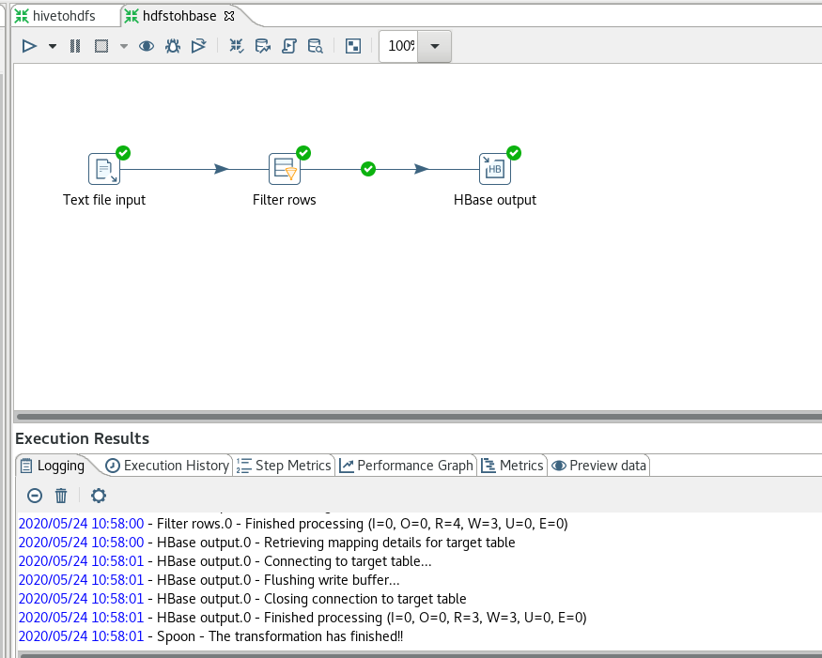Open the zoom level dropdown
Screen dimensions: 822x658
click(x=435, y=46)
